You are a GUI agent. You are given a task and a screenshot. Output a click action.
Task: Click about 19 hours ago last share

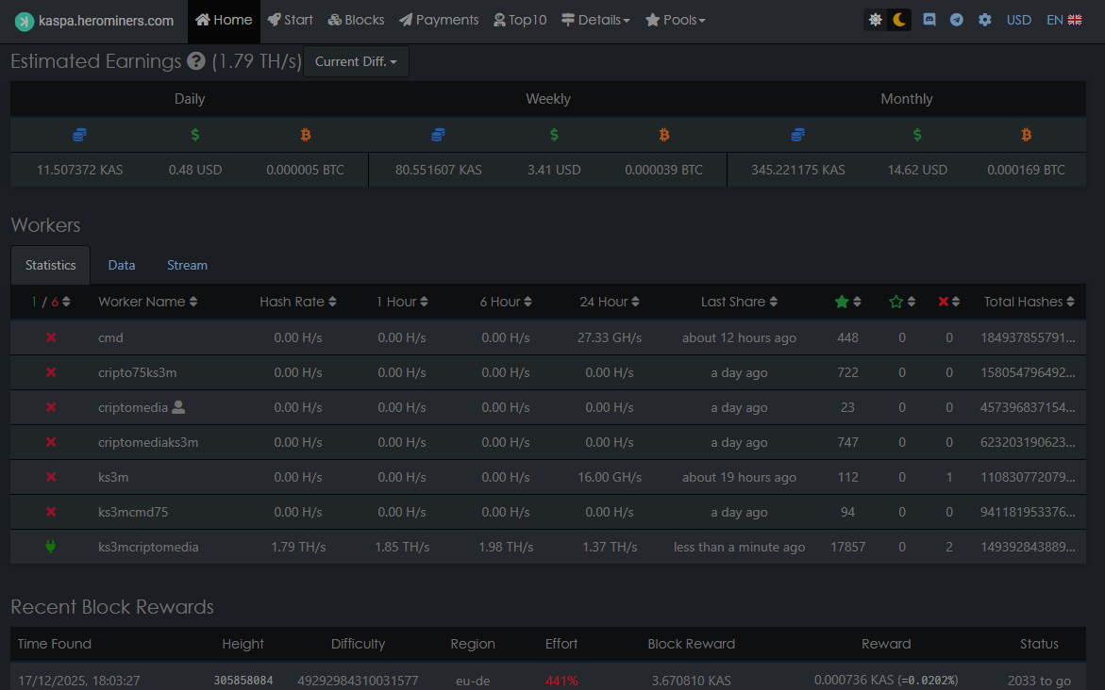coord(739,477)
